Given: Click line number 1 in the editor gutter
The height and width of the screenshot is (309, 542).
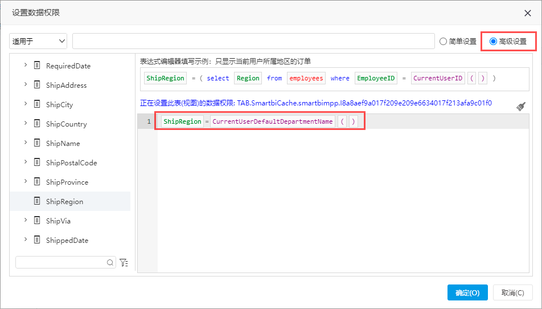Looking at the screenshot, I should click(x=149, y=121).
